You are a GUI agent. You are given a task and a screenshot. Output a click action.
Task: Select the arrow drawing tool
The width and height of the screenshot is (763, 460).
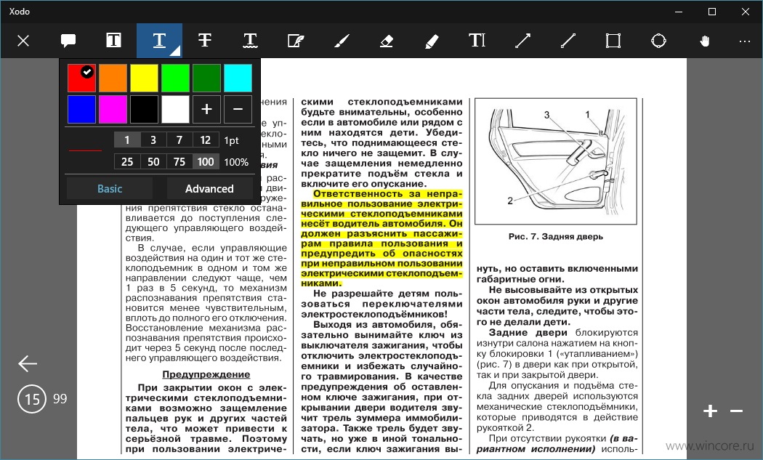(522, 41)
